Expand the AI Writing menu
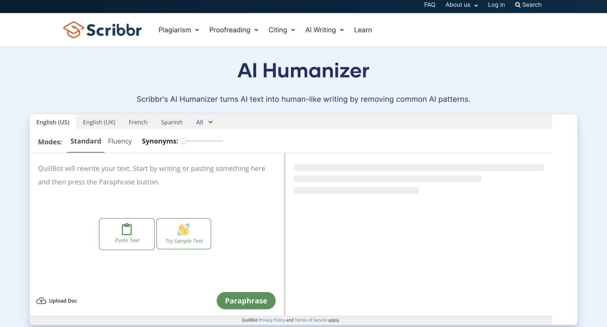 325,30
